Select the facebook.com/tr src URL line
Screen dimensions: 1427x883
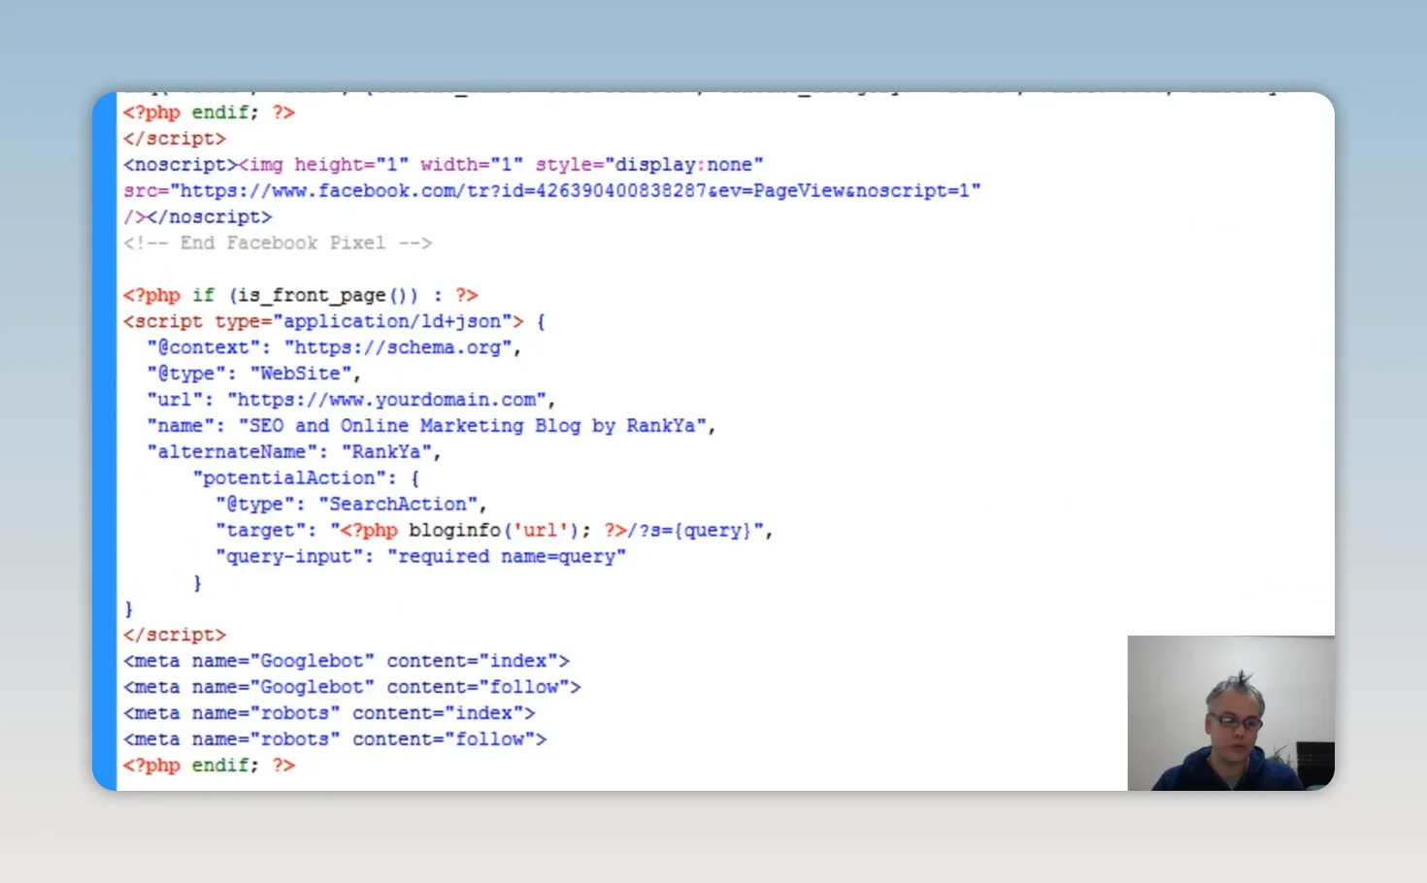click(552, 191)
